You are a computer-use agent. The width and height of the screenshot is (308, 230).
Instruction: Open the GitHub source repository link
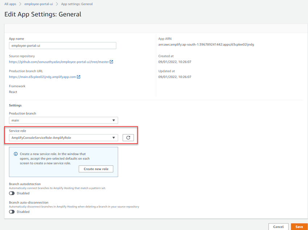click(59, 62)
